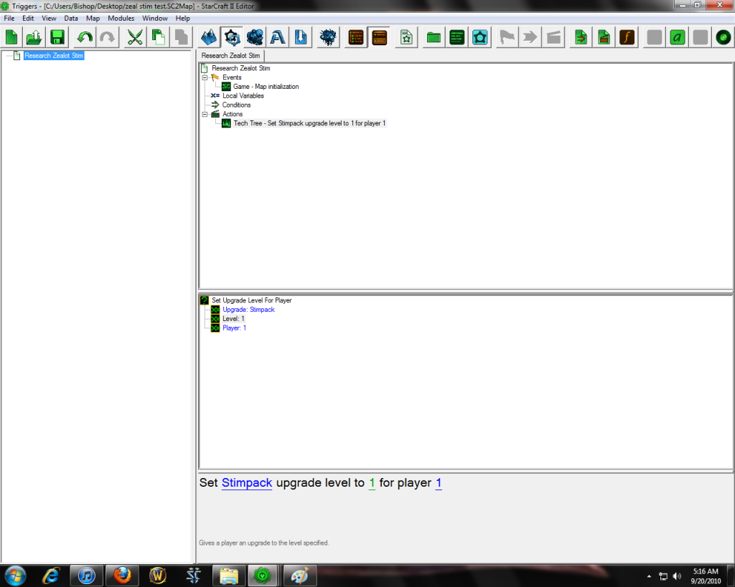This screenshot has height=587, width=735.
Task: Open the Window menu
Action: pos(155,18)
